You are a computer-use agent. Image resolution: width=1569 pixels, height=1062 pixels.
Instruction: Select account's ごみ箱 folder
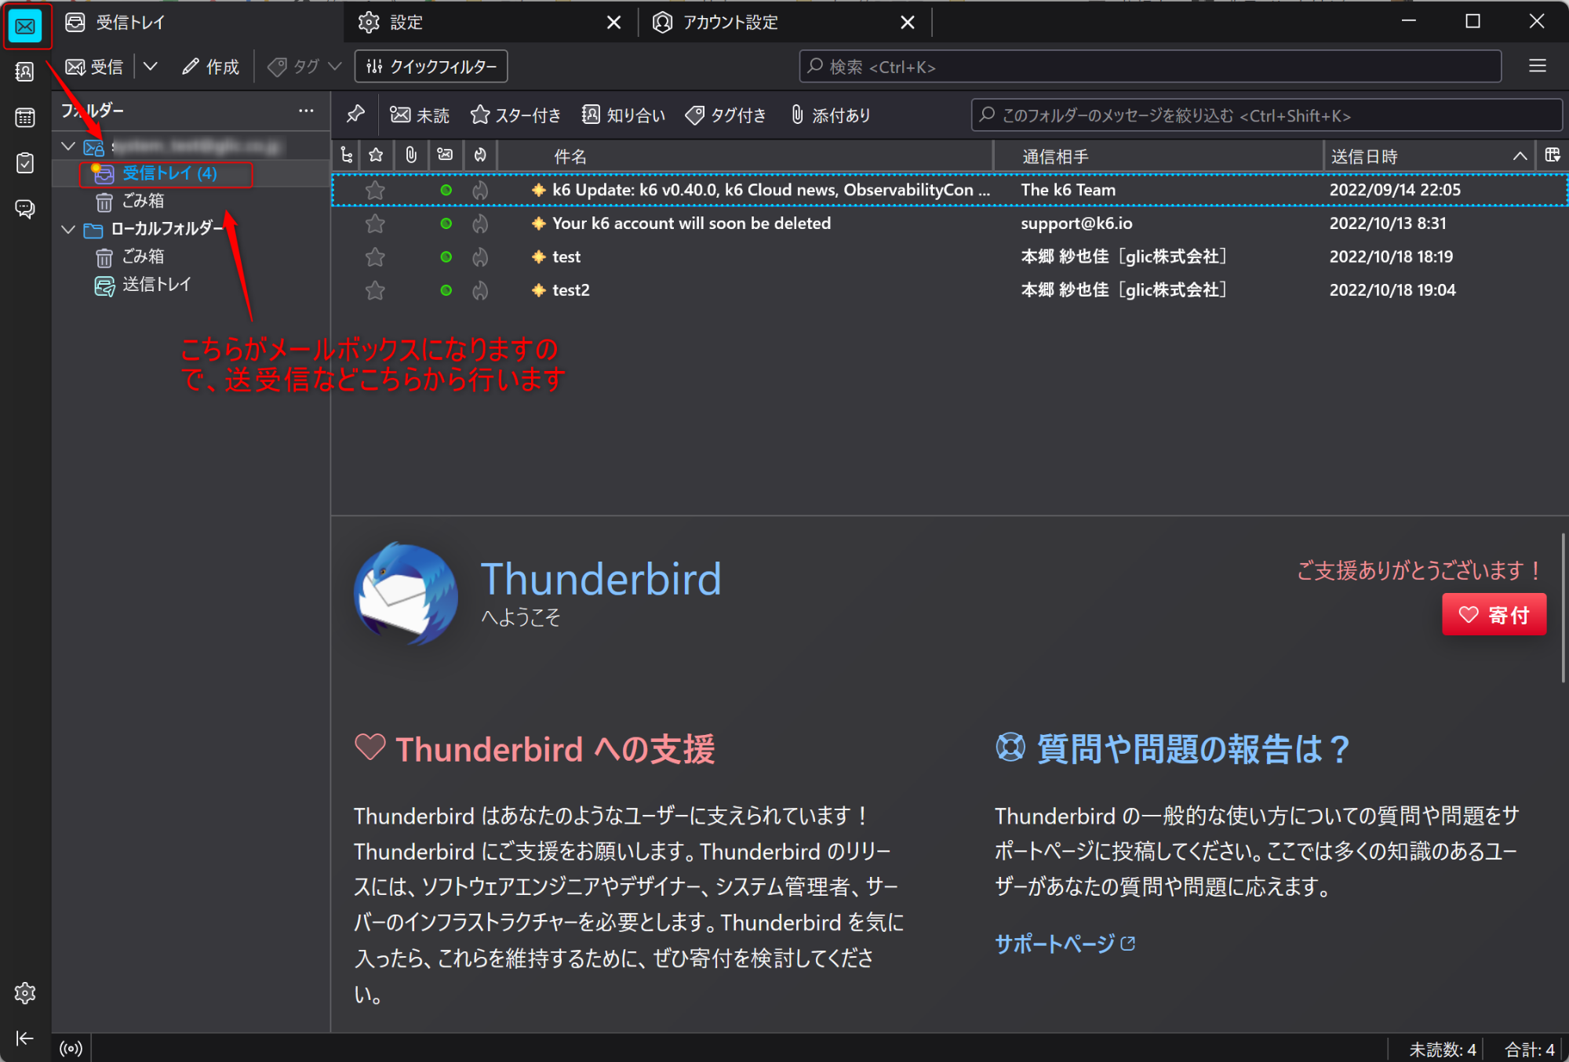point(129,202)
